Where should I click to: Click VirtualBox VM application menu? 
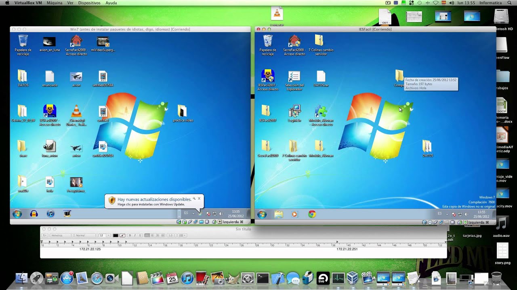point(28,3)
